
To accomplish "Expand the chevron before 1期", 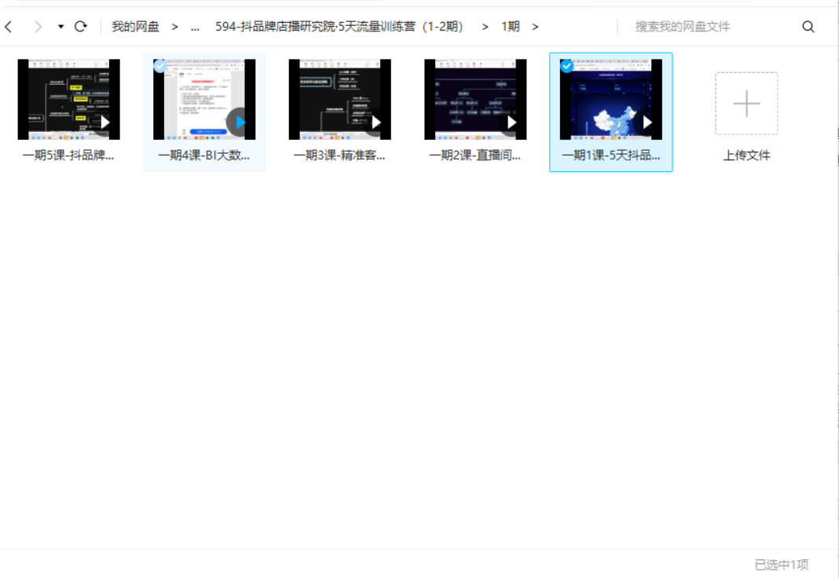I will tap(485, 27).
